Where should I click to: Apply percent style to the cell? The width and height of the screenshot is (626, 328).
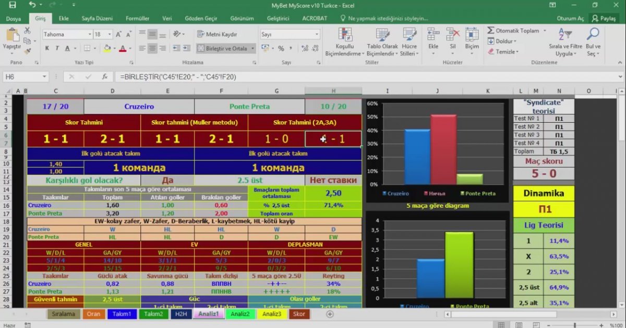[281, 48]
